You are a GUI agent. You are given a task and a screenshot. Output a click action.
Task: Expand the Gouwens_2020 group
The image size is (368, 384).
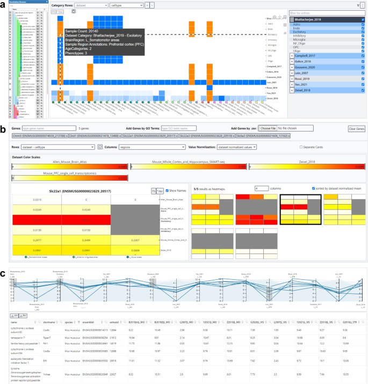click(x=292, y=67)
